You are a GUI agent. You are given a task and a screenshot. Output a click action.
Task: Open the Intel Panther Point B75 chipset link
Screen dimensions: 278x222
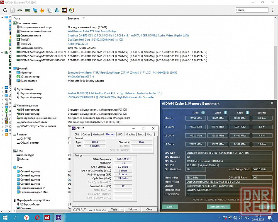point(92,31)
